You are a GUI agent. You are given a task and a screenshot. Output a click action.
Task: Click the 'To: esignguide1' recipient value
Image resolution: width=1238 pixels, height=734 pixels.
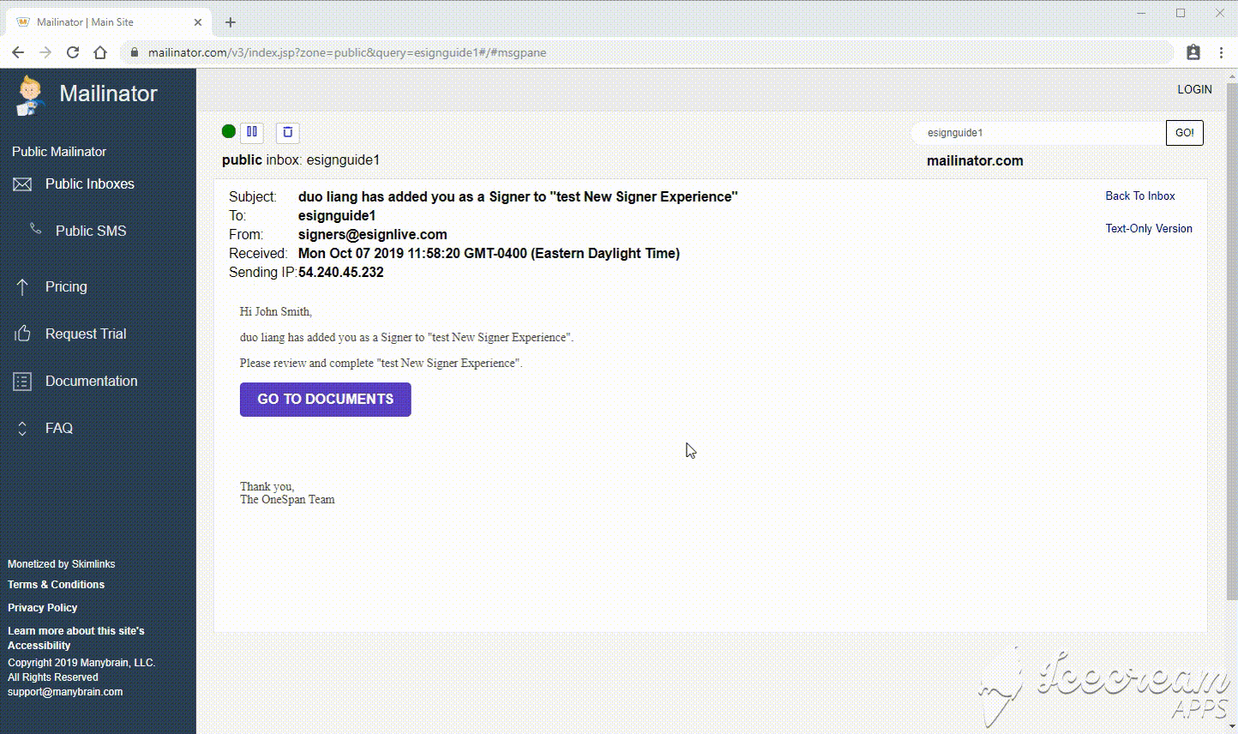337,215
